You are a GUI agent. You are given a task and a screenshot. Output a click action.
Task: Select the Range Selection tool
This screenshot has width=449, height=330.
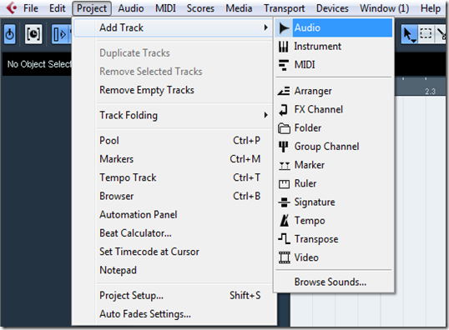(x=426, y=34)
